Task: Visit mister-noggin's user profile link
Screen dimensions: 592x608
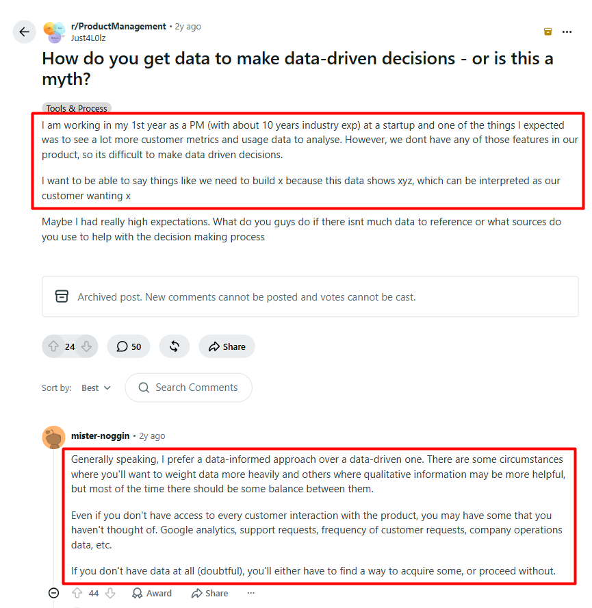Action: coord(100,436)
